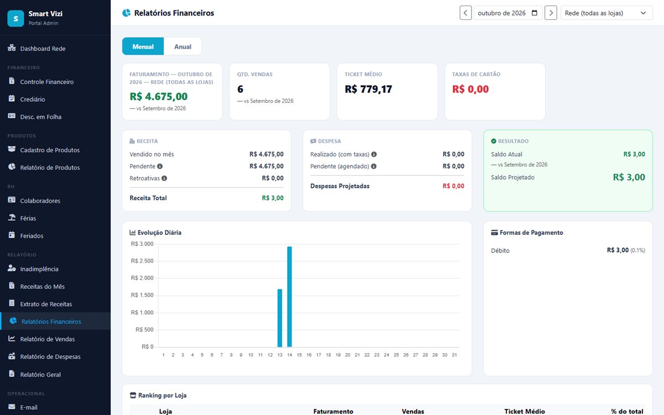Screen dimensions: 664x415
Task: Open Dashboard Rede from the sidebar
Action: (55, 49)
